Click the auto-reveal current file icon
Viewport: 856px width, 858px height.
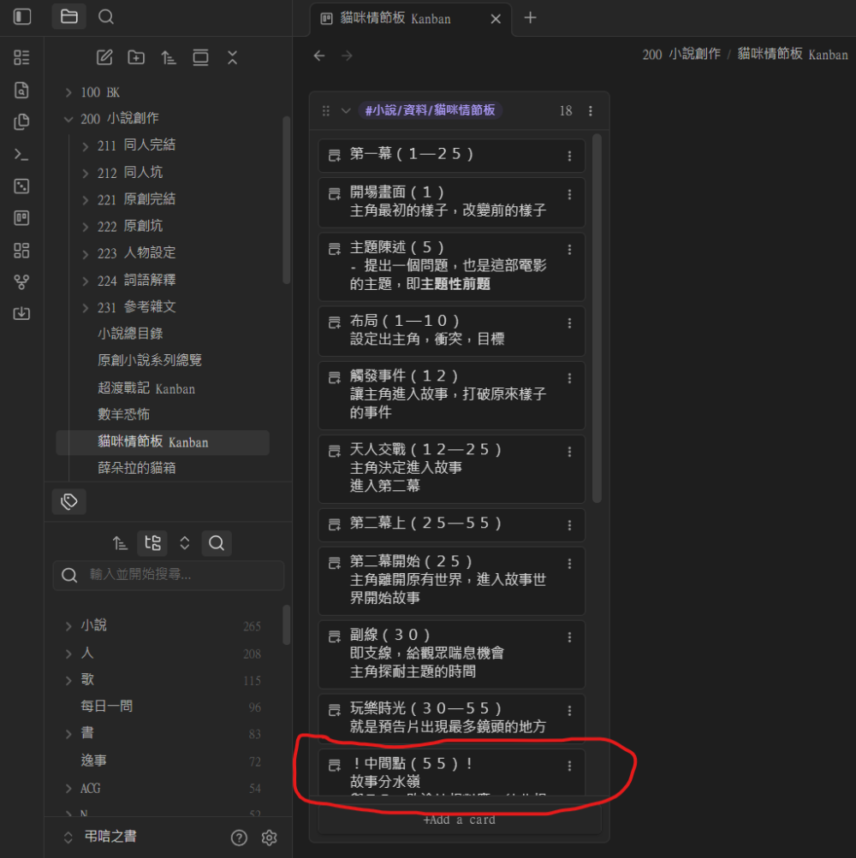(x=200, y=57)
